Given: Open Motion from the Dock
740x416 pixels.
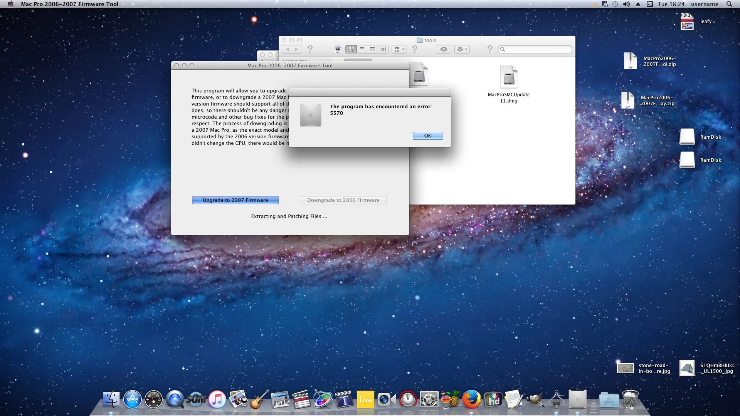Looking at the screenshot, I should tap(323, 399).
